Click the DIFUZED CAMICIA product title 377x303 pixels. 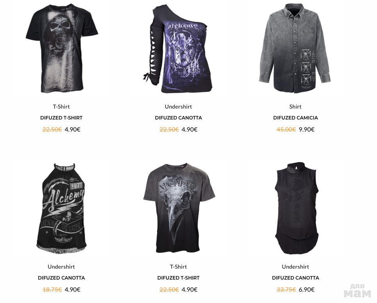pos(295,118)
